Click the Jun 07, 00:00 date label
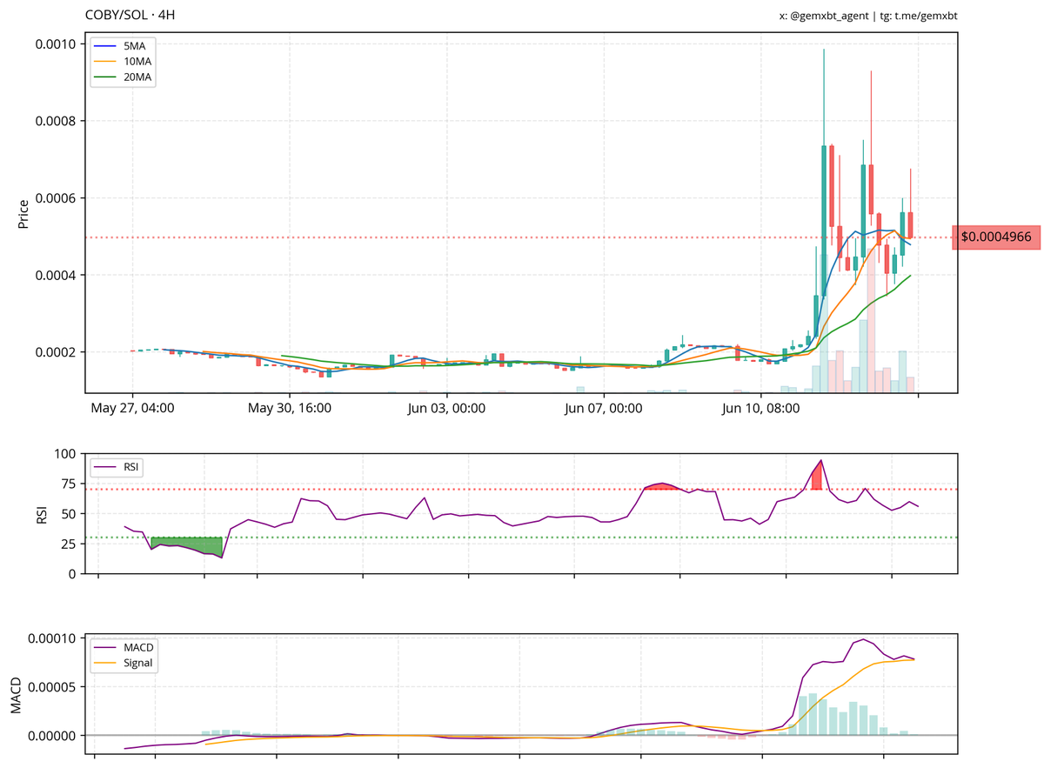 point(603,407)
